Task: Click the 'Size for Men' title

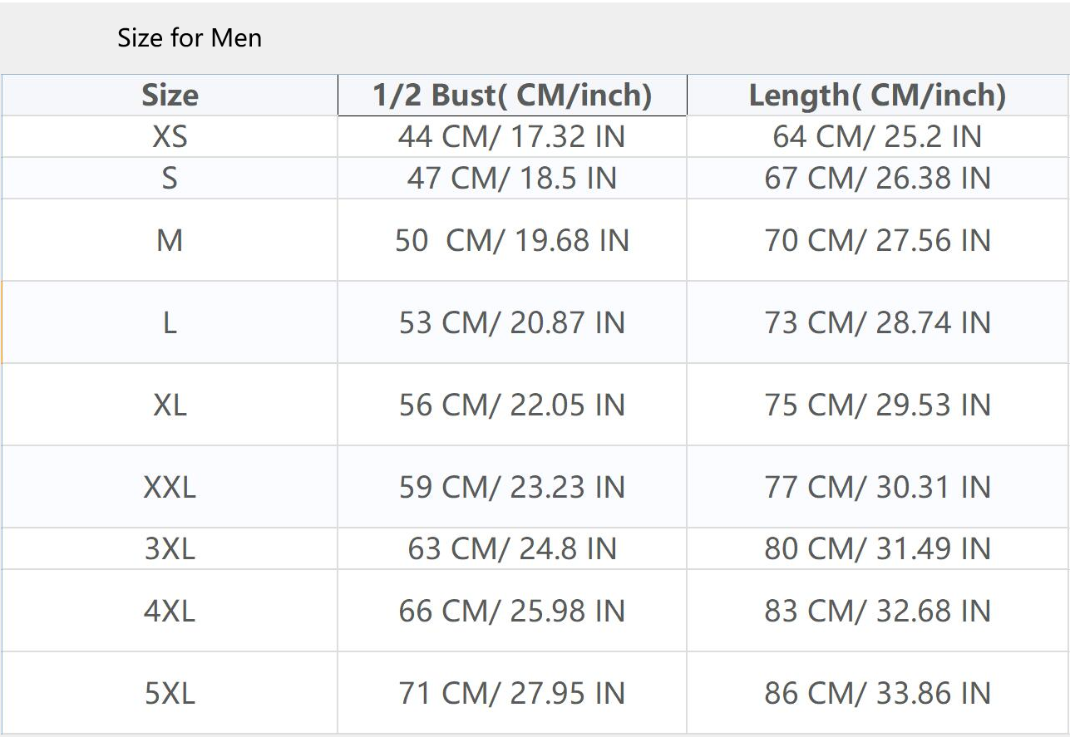Action: (x=190, y=38)
